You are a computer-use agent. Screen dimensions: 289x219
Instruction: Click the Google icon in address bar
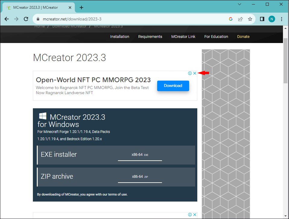coord(231,19)
